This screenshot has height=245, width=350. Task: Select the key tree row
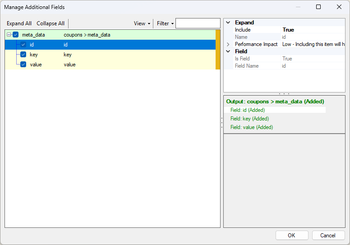click(x=110, y=55)
